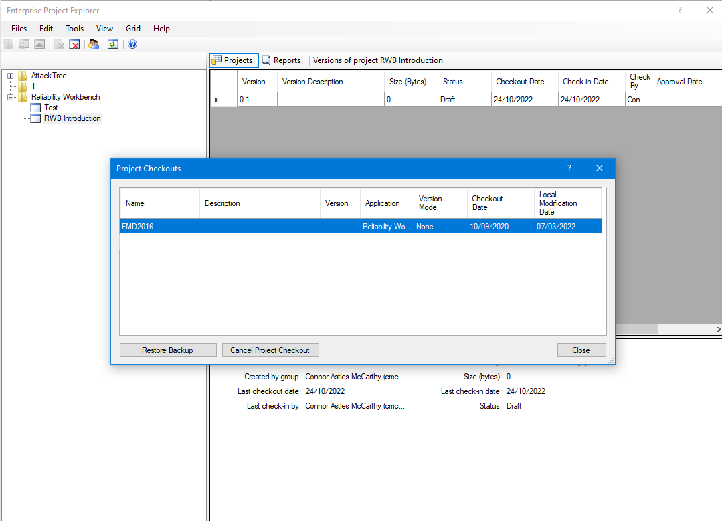Select the FMD2016 checkout row

[360, 227]
